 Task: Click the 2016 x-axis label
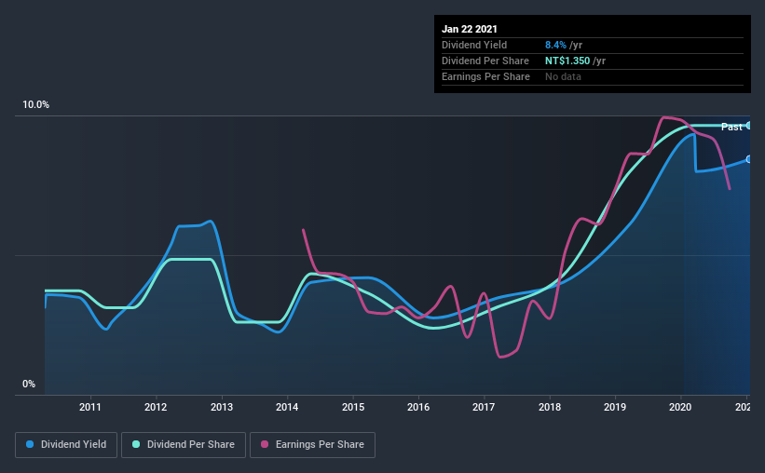(x=418, y=407)
